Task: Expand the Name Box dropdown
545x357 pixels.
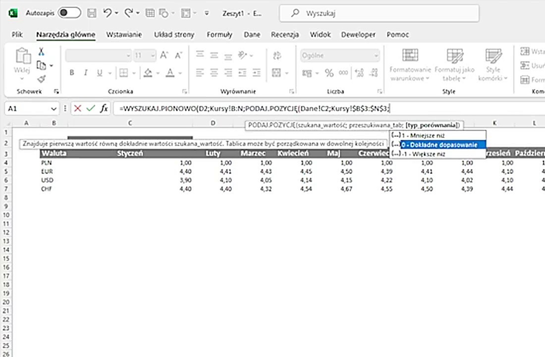Action: pos(54,108)
